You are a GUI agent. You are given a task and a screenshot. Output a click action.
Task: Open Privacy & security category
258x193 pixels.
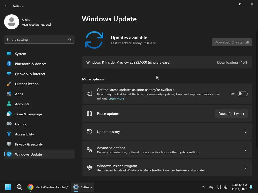39,144
